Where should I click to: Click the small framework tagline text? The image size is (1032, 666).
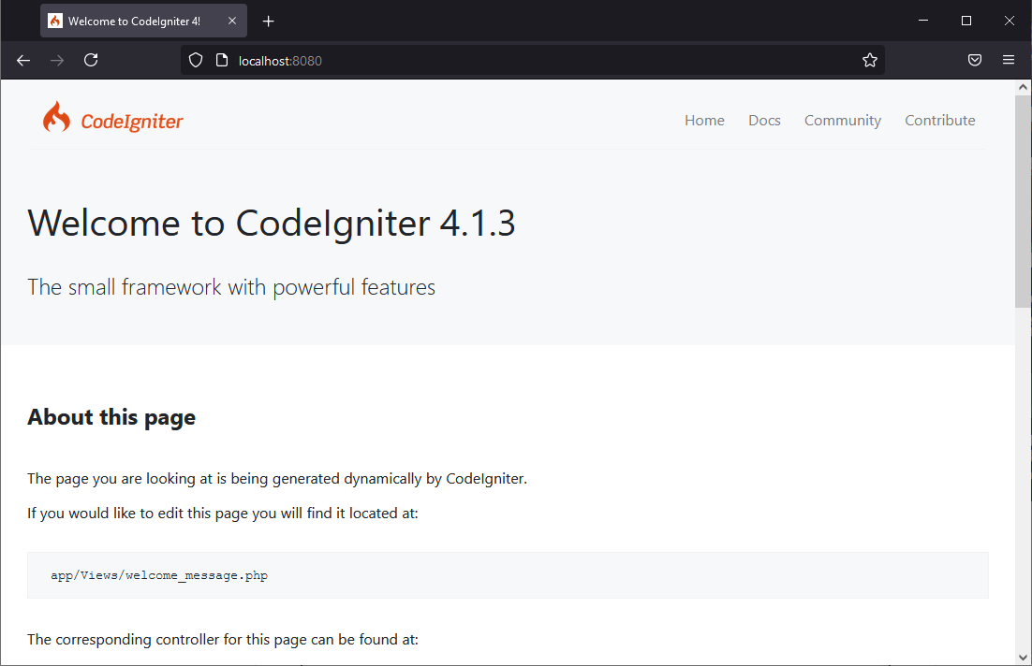tap(231, 287)
